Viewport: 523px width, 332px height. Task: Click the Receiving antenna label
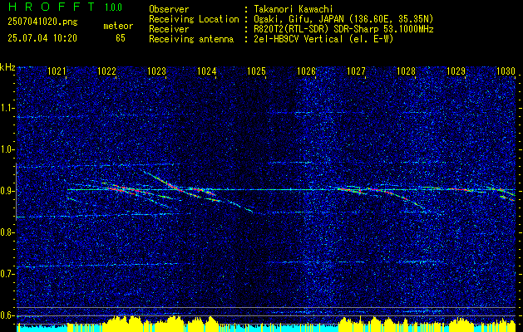191,39
